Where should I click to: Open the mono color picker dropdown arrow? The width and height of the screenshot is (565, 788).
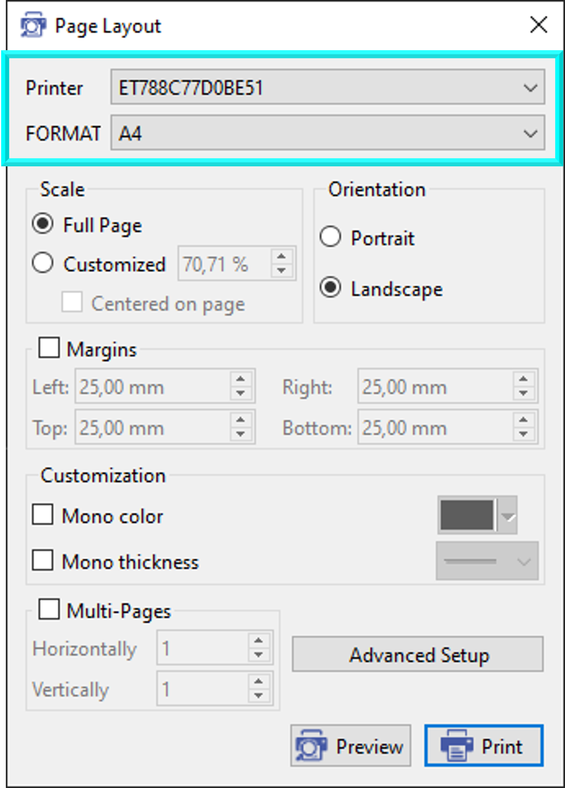508,516
